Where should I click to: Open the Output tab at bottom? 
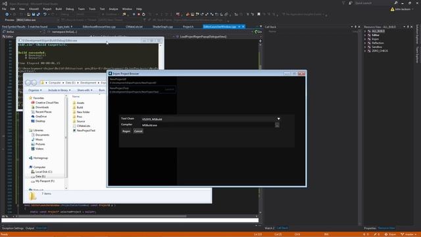(30, 228)
